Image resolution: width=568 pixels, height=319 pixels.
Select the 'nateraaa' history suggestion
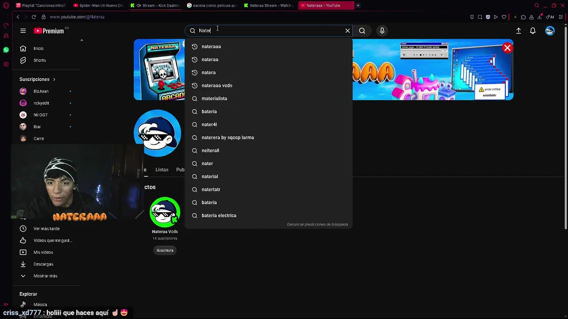tap(268, 47)
